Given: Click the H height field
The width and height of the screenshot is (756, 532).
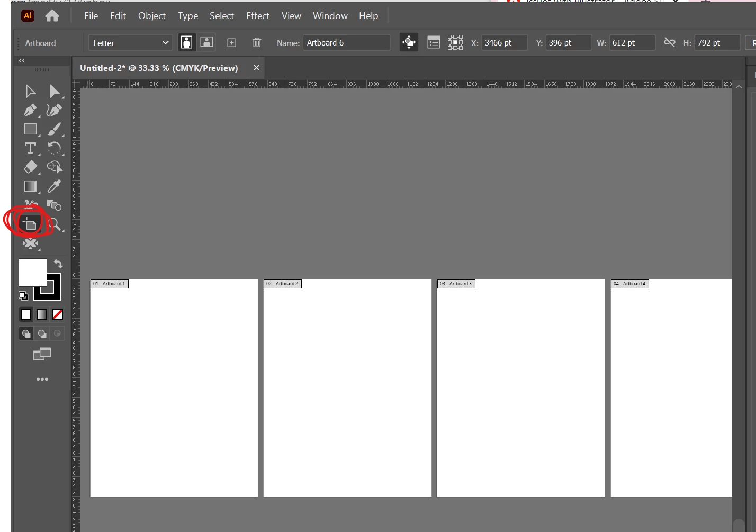Looking at the screenshot, I should [x=717, y=43].
